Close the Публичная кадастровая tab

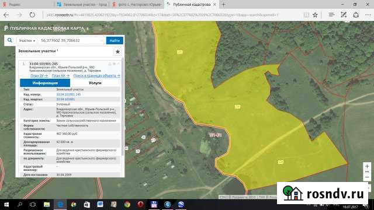(x=214, y=5)
